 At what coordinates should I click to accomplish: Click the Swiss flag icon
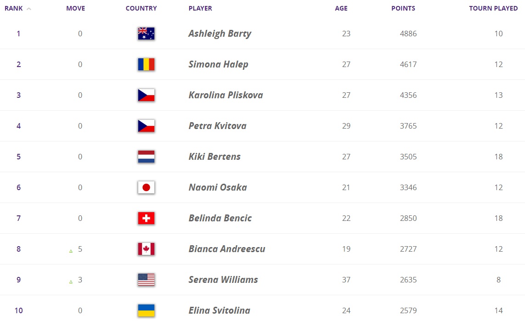click(146, 218)
